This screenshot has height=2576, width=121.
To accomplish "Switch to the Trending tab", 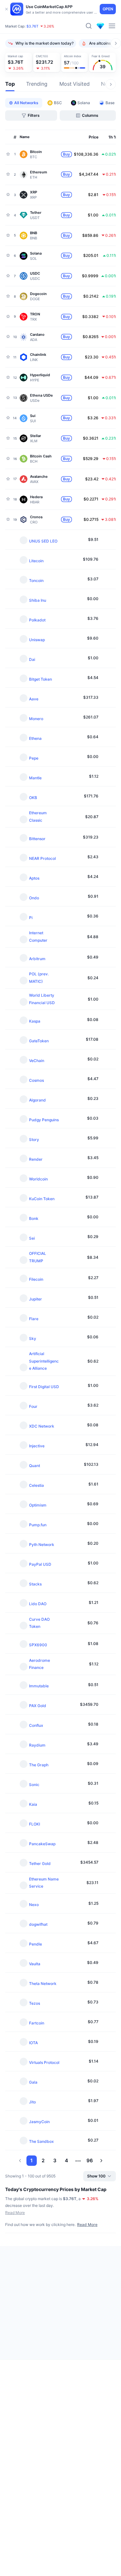I will pyautogui.click(x=36, y=84).
